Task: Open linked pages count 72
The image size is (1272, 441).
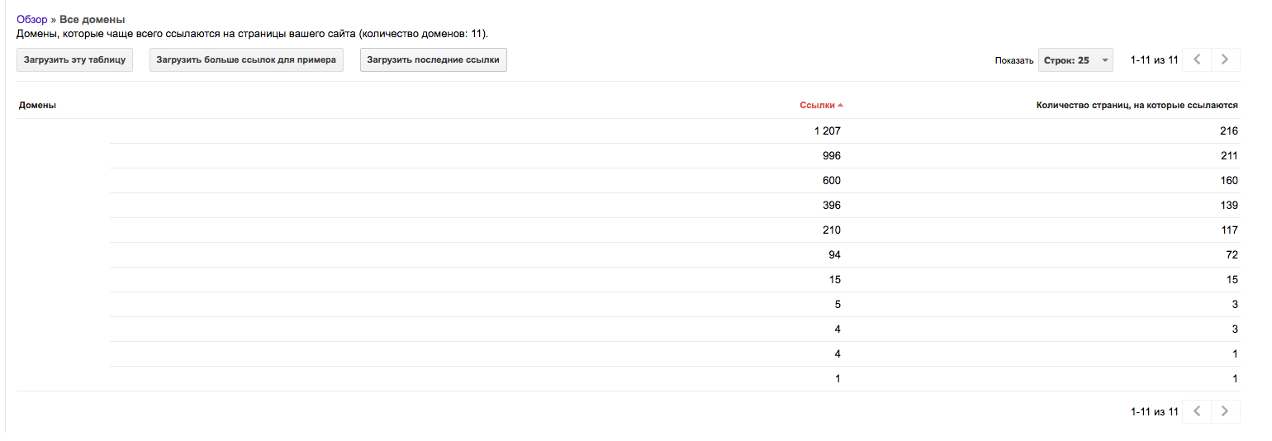Action: pos(1232,254)
